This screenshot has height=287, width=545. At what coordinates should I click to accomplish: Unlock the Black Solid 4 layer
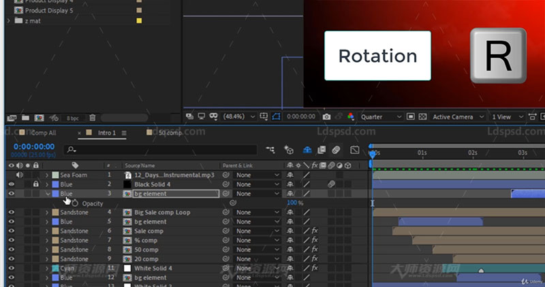[x=36, y=184]
